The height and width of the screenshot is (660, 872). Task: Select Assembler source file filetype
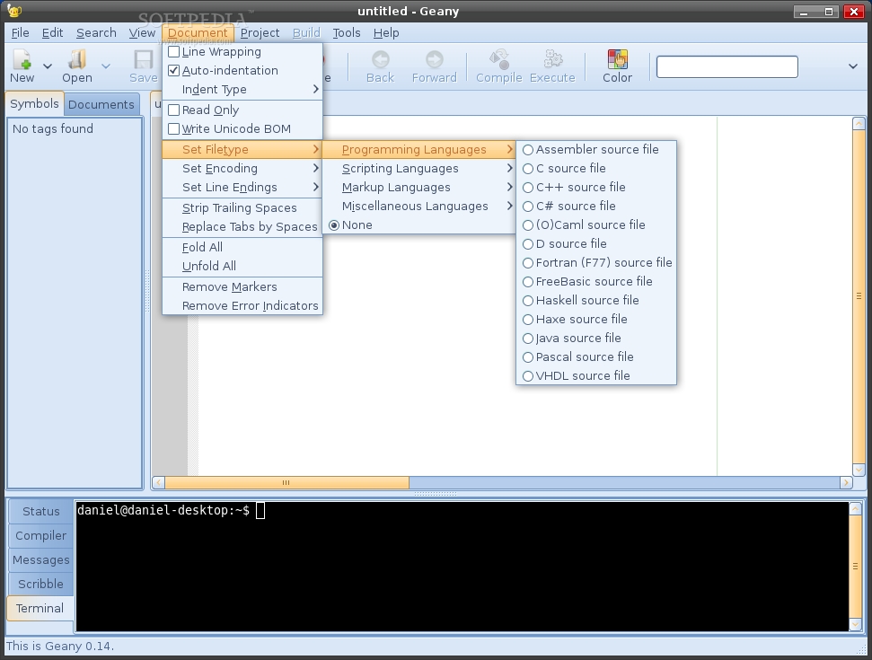[x=596, y=150]
